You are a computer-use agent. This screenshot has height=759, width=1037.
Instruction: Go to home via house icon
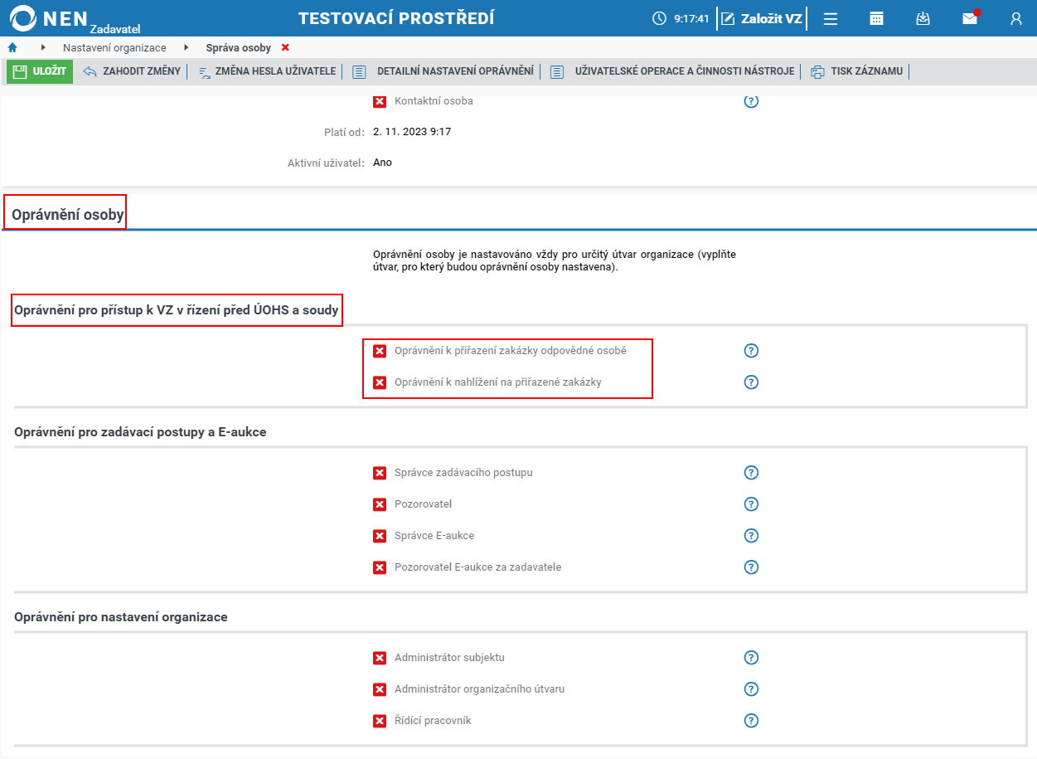click(12, 47)
